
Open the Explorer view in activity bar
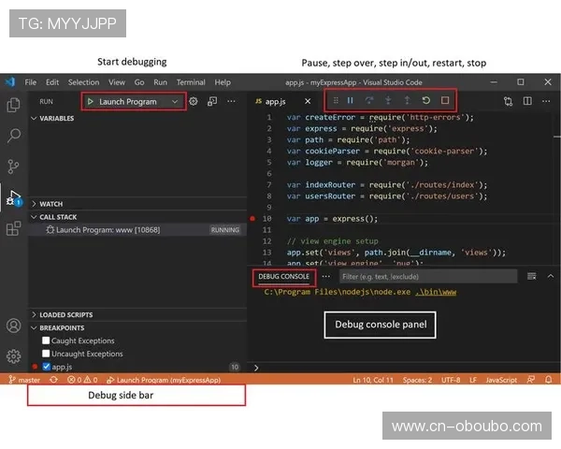click(13, 105)
